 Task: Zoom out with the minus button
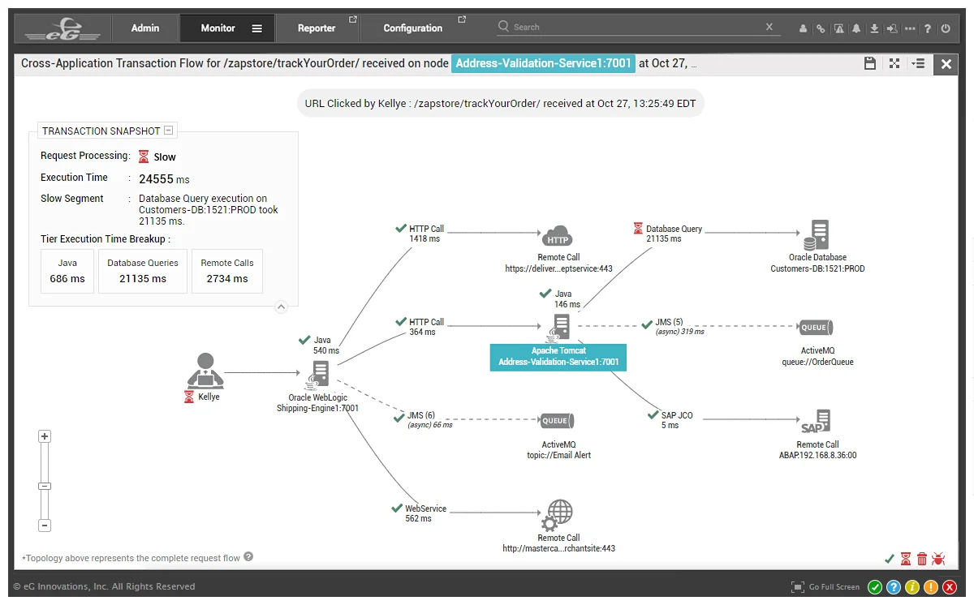[x=45, y=526]
